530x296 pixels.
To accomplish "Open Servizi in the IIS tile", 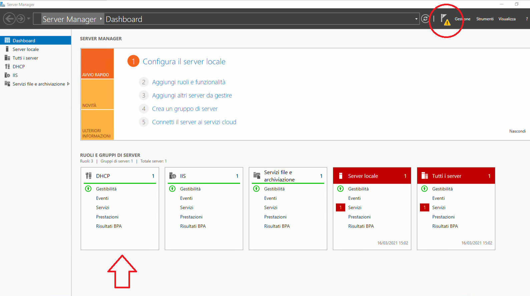I will (186, 207).
